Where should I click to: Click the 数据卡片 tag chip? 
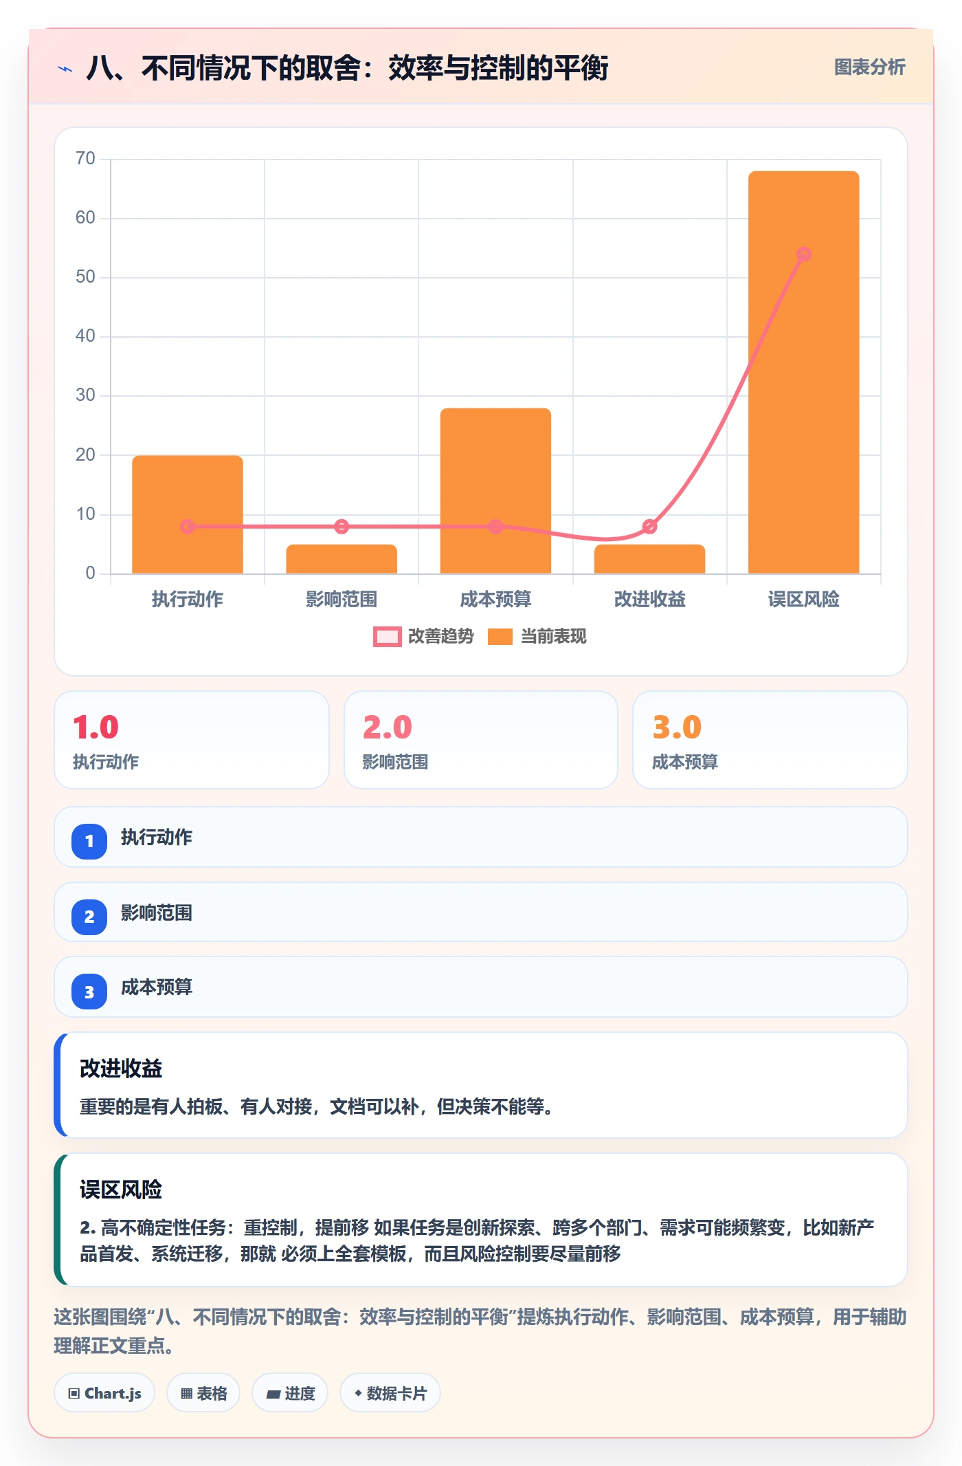point(390,1393)
